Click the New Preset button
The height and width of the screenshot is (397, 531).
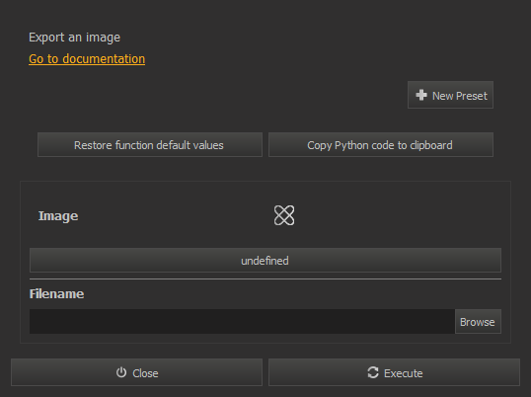[450, 95]
